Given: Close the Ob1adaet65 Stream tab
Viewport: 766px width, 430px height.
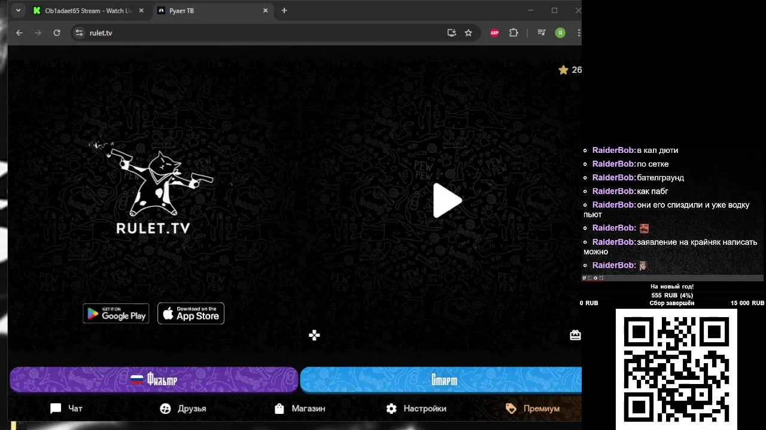Looking at the screenshot, I should tap(141, 11).
